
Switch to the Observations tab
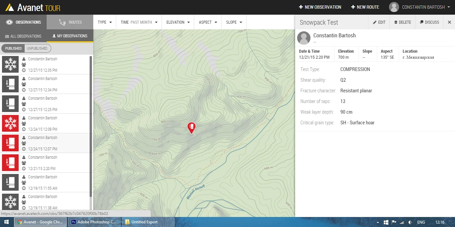(x=23, y=22)
